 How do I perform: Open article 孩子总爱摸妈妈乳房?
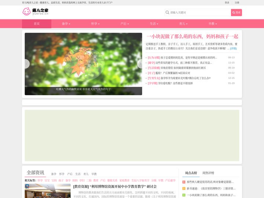pyautogui.click(x=189, y=58)
